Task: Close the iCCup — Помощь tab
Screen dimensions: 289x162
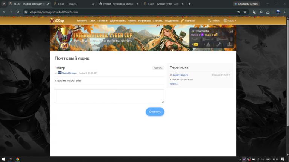Action: point(93,4)
